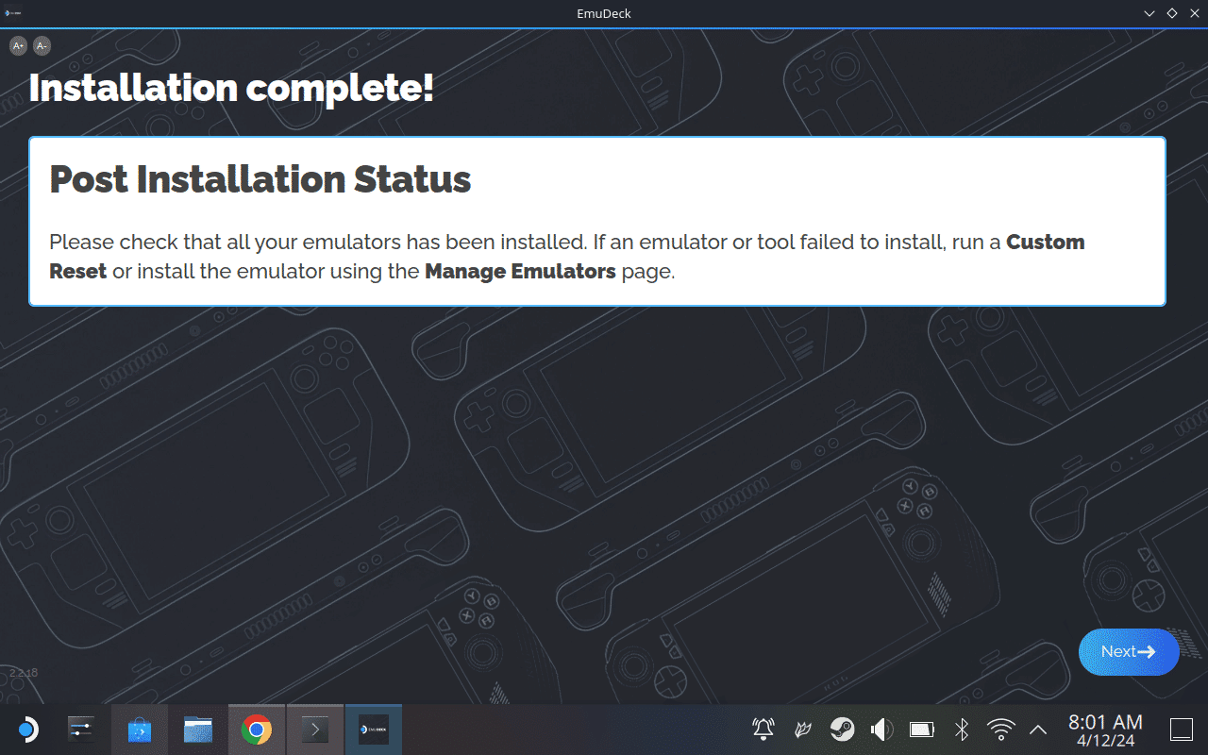Close the EmuDeck window
The image size is (1208, 755).
tap(1195, 13)
